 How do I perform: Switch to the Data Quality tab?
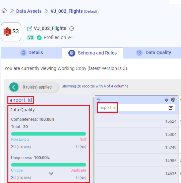pos(152,52)
